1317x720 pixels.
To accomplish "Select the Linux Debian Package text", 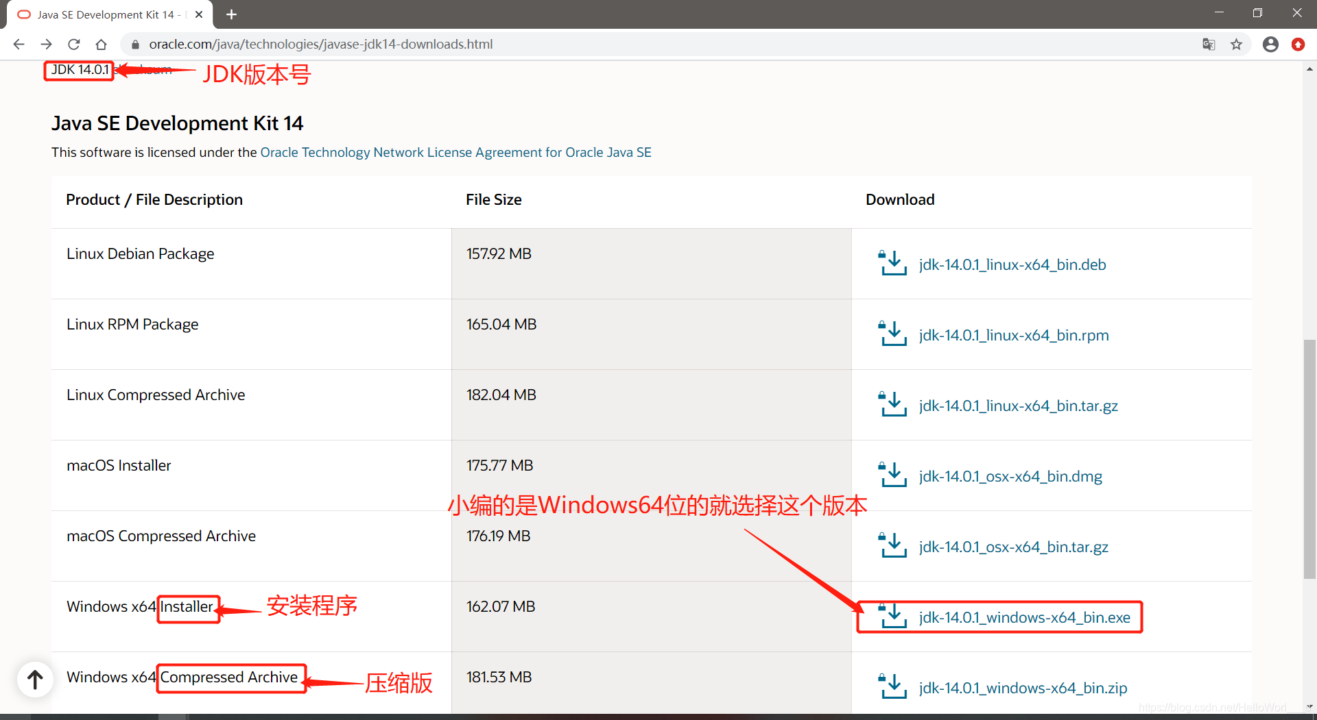I will 140,253.
